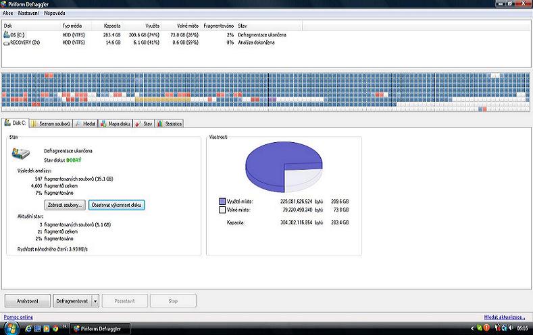The width and height of the screenshot is (533, 335).
Task: Click the Stav tab pill icon
Action: click(x=138, y=124)
